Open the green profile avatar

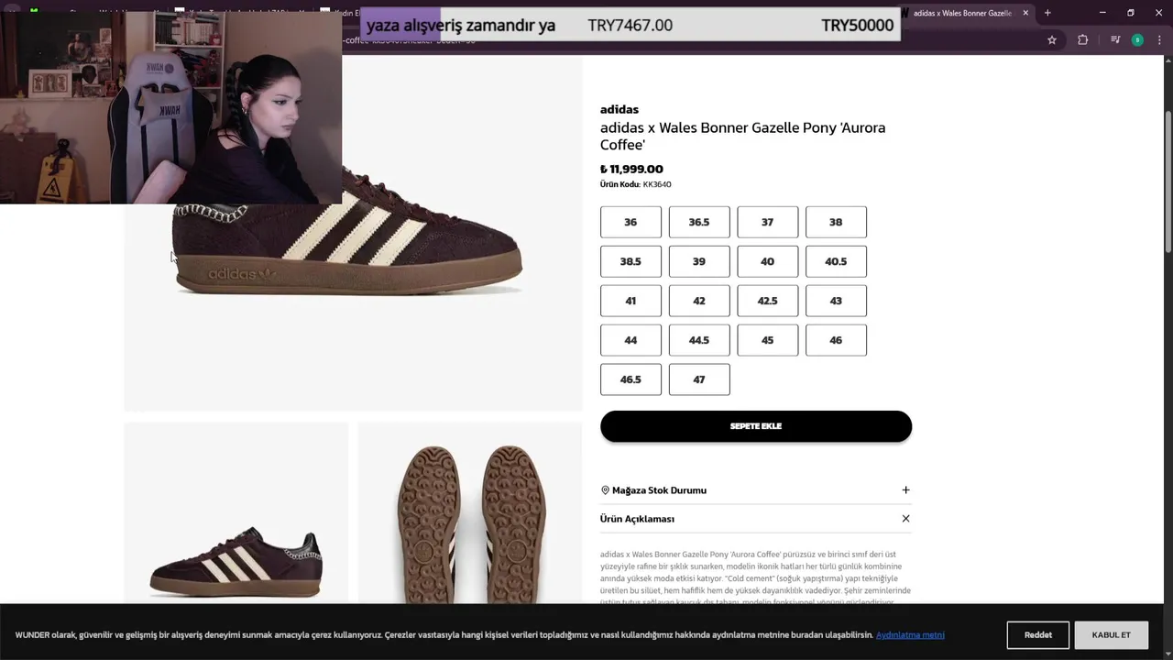[x=1137, y=39]
